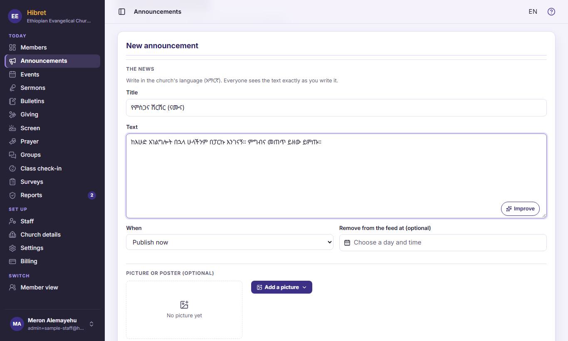Open Surveys from the sidebar
568x341 pixels.
[x=52, y=182]
